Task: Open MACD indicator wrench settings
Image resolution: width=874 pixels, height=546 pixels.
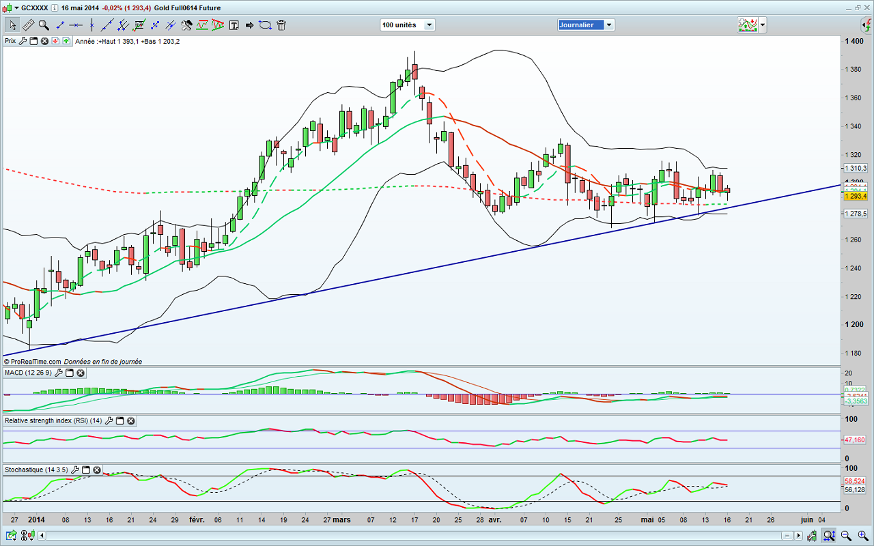Action: [59, 373]
